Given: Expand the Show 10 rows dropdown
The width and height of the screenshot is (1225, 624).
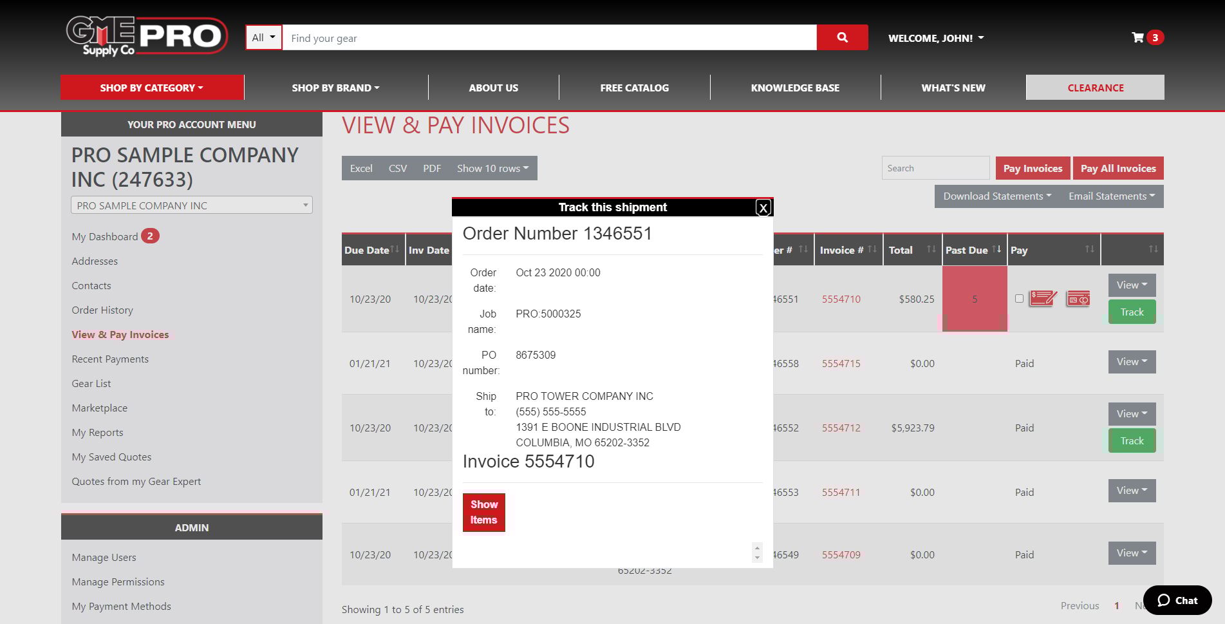Looking at the screenshot, I should pos(492,169).
